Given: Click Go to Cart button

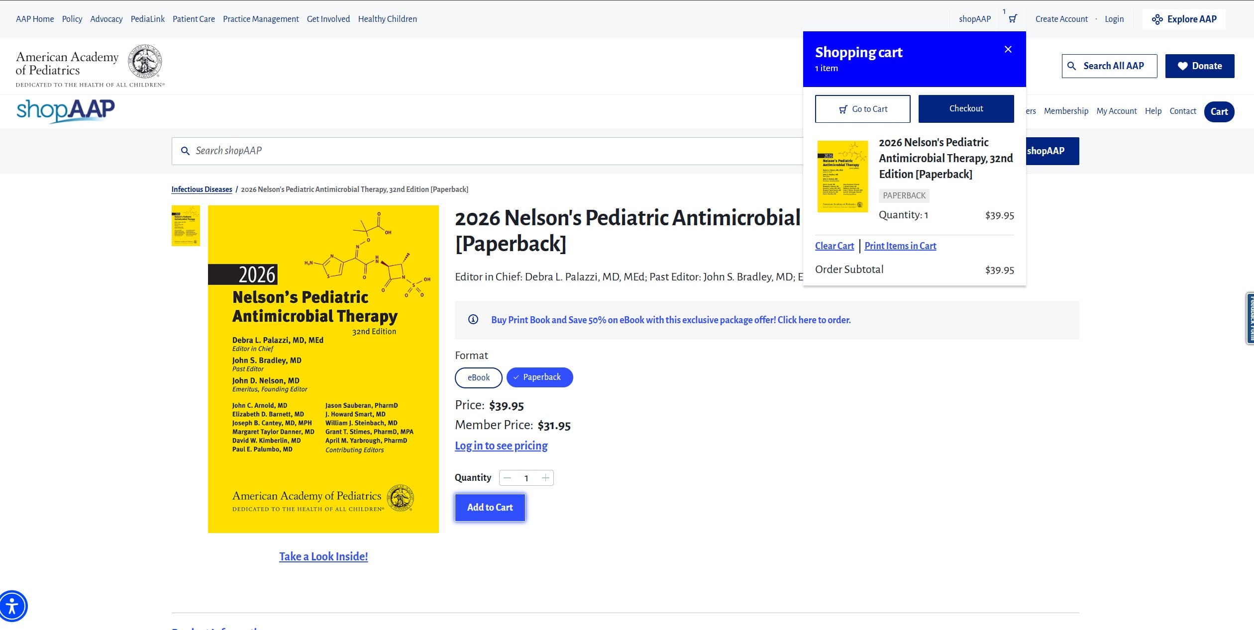Looking at the screenshot, I should (x=863, y=109).
